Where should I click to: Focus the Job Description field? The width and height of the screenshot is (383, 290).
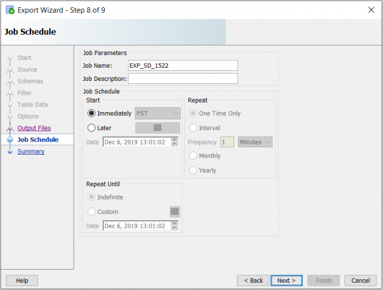pyautogui.click(x=183, y=78)
